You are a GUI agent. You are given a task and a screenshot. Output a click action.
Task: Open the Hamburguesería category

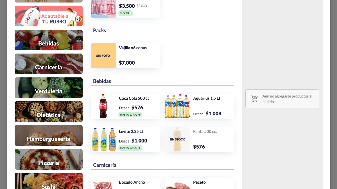tap(49, 135)
